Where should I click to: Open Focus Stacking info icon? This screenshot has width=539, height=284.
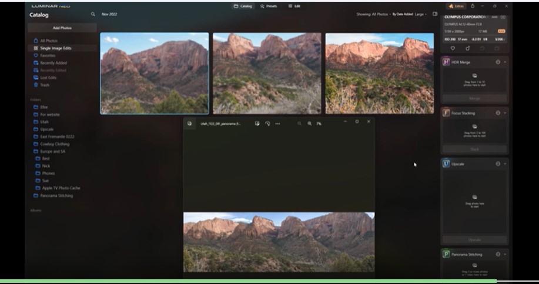click(498, 113)
